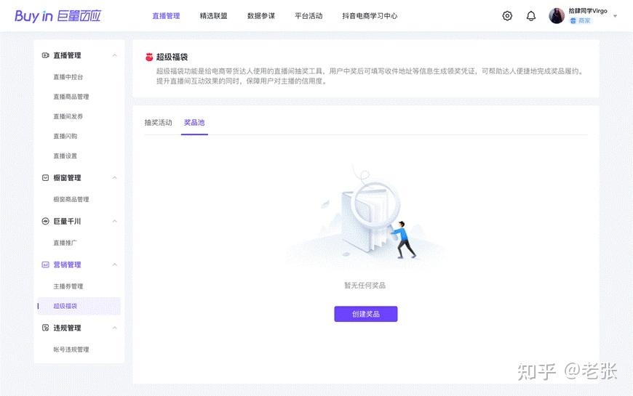The image size is (633, 396).
Task: Open 抖音电商学习中心 link in top navigation
Action: click(370, 16)
